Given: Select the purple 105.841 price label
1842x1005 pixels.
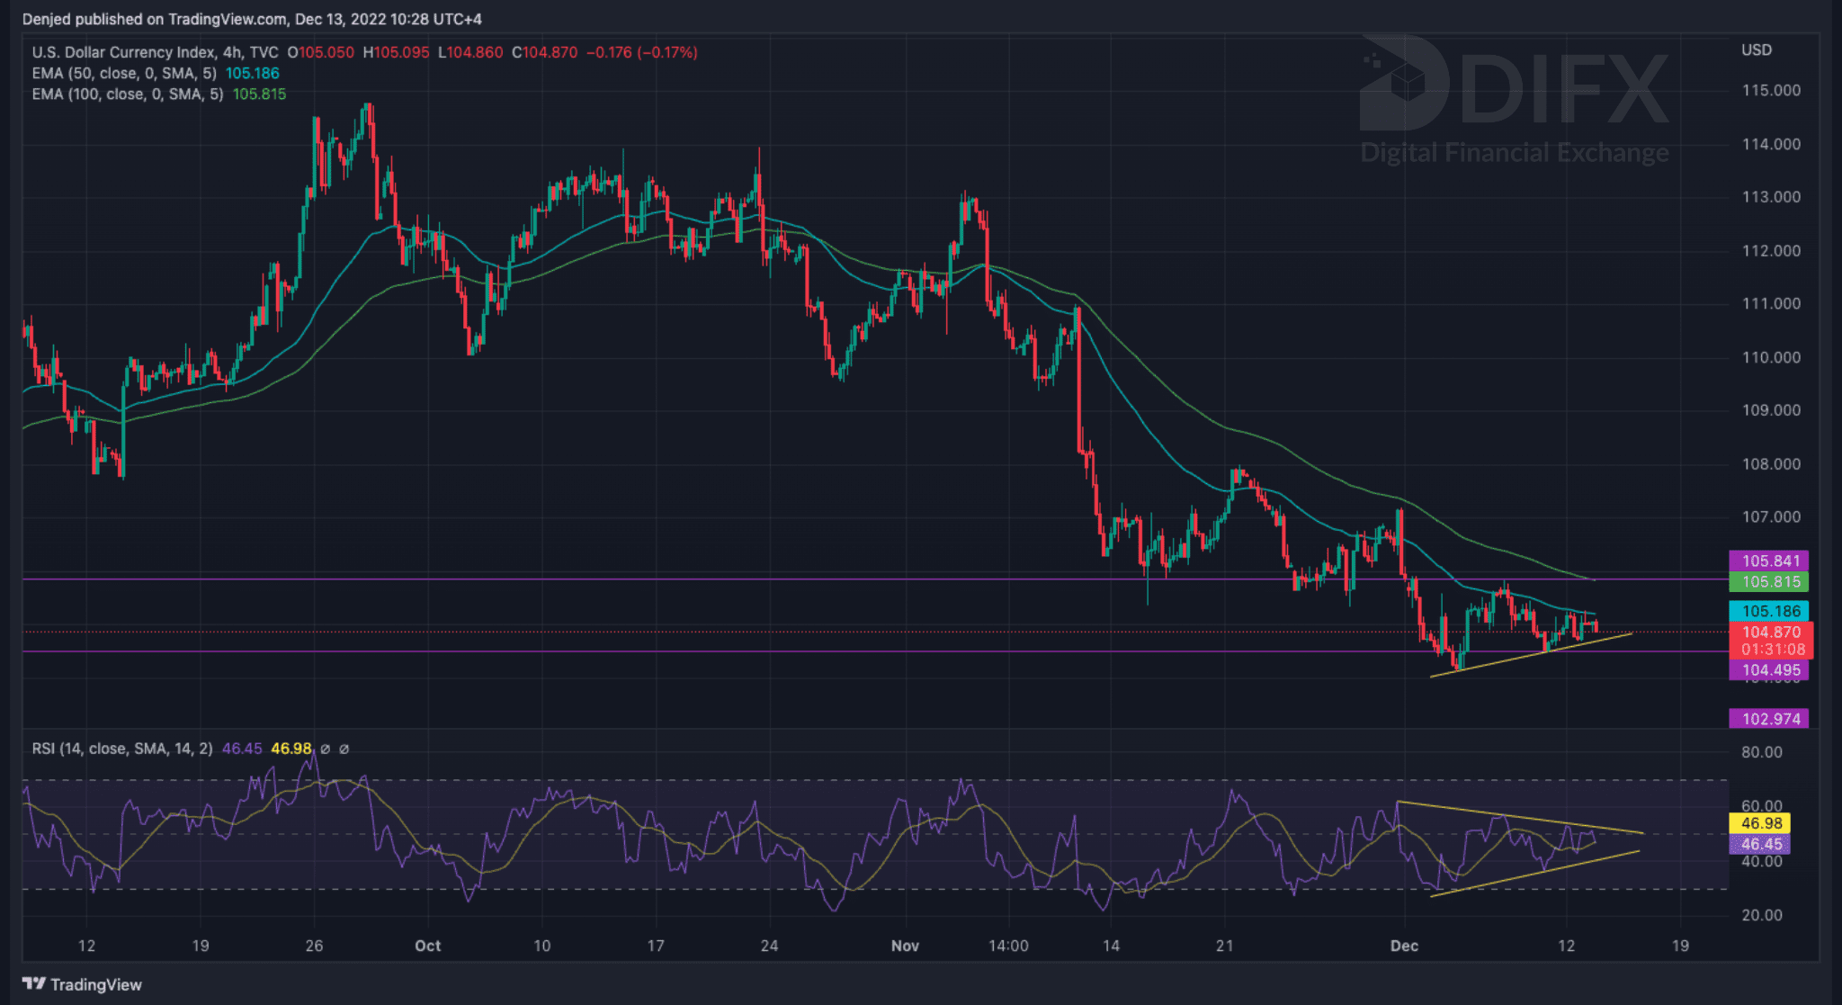Looking at the screenshot, I should pyautogui.click(x=1769, y=561).
